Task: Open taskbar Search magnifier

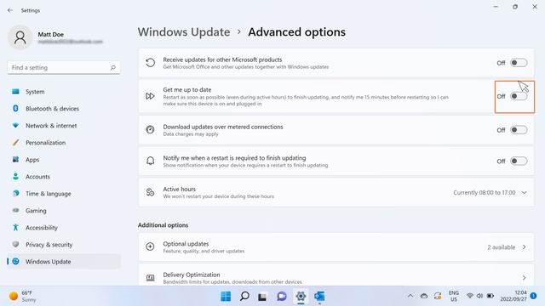Action: pos(244,297)
